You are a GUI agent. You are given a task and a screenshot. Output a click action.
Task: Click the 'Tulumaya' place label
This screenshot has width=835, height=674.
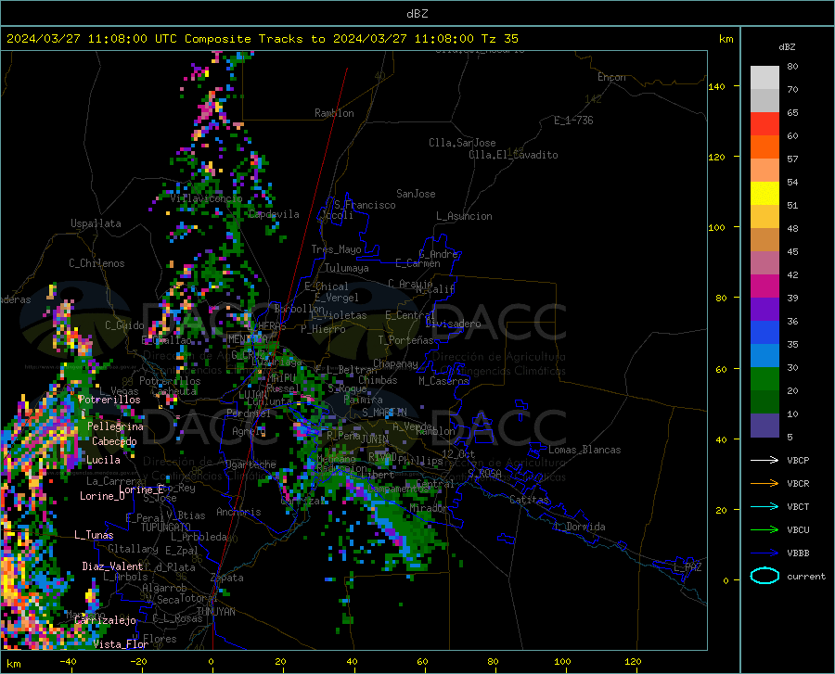coord(347,268)
